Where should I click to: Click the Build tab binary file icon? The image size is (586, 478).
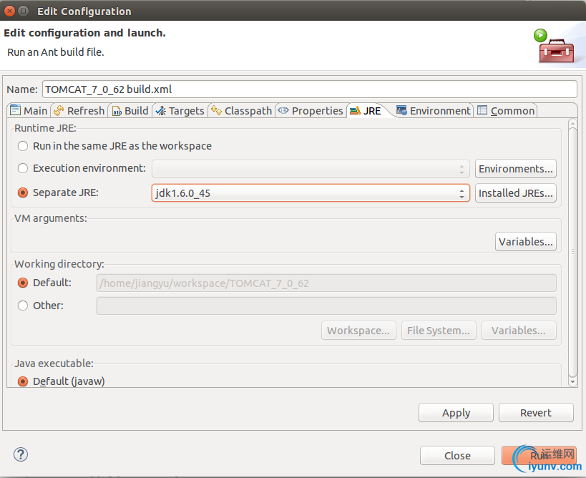pyautogui.click(x=117, y=111)
